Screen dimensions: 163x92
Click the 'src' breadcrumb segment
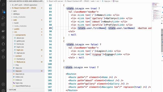[x=98, y=1]
